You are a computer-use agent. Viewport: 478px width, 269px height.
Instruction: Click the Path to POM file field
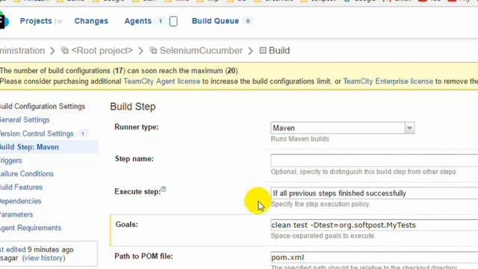click(x=374, y=257)
